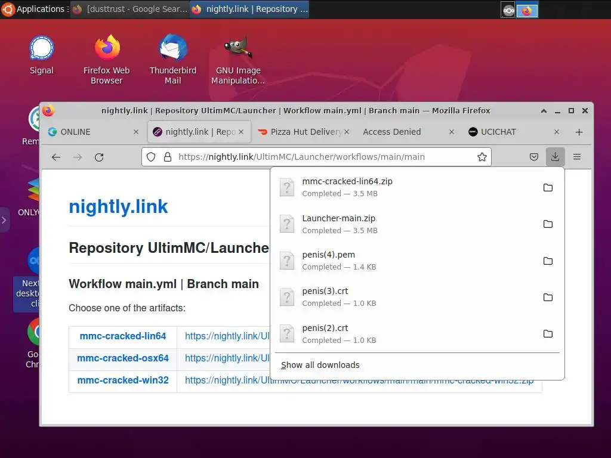Image resolution: width=611 pixels, height=458 pixels.
Task: Show penis(3).crt in containing folder
Action: click(x=548, y=297)
